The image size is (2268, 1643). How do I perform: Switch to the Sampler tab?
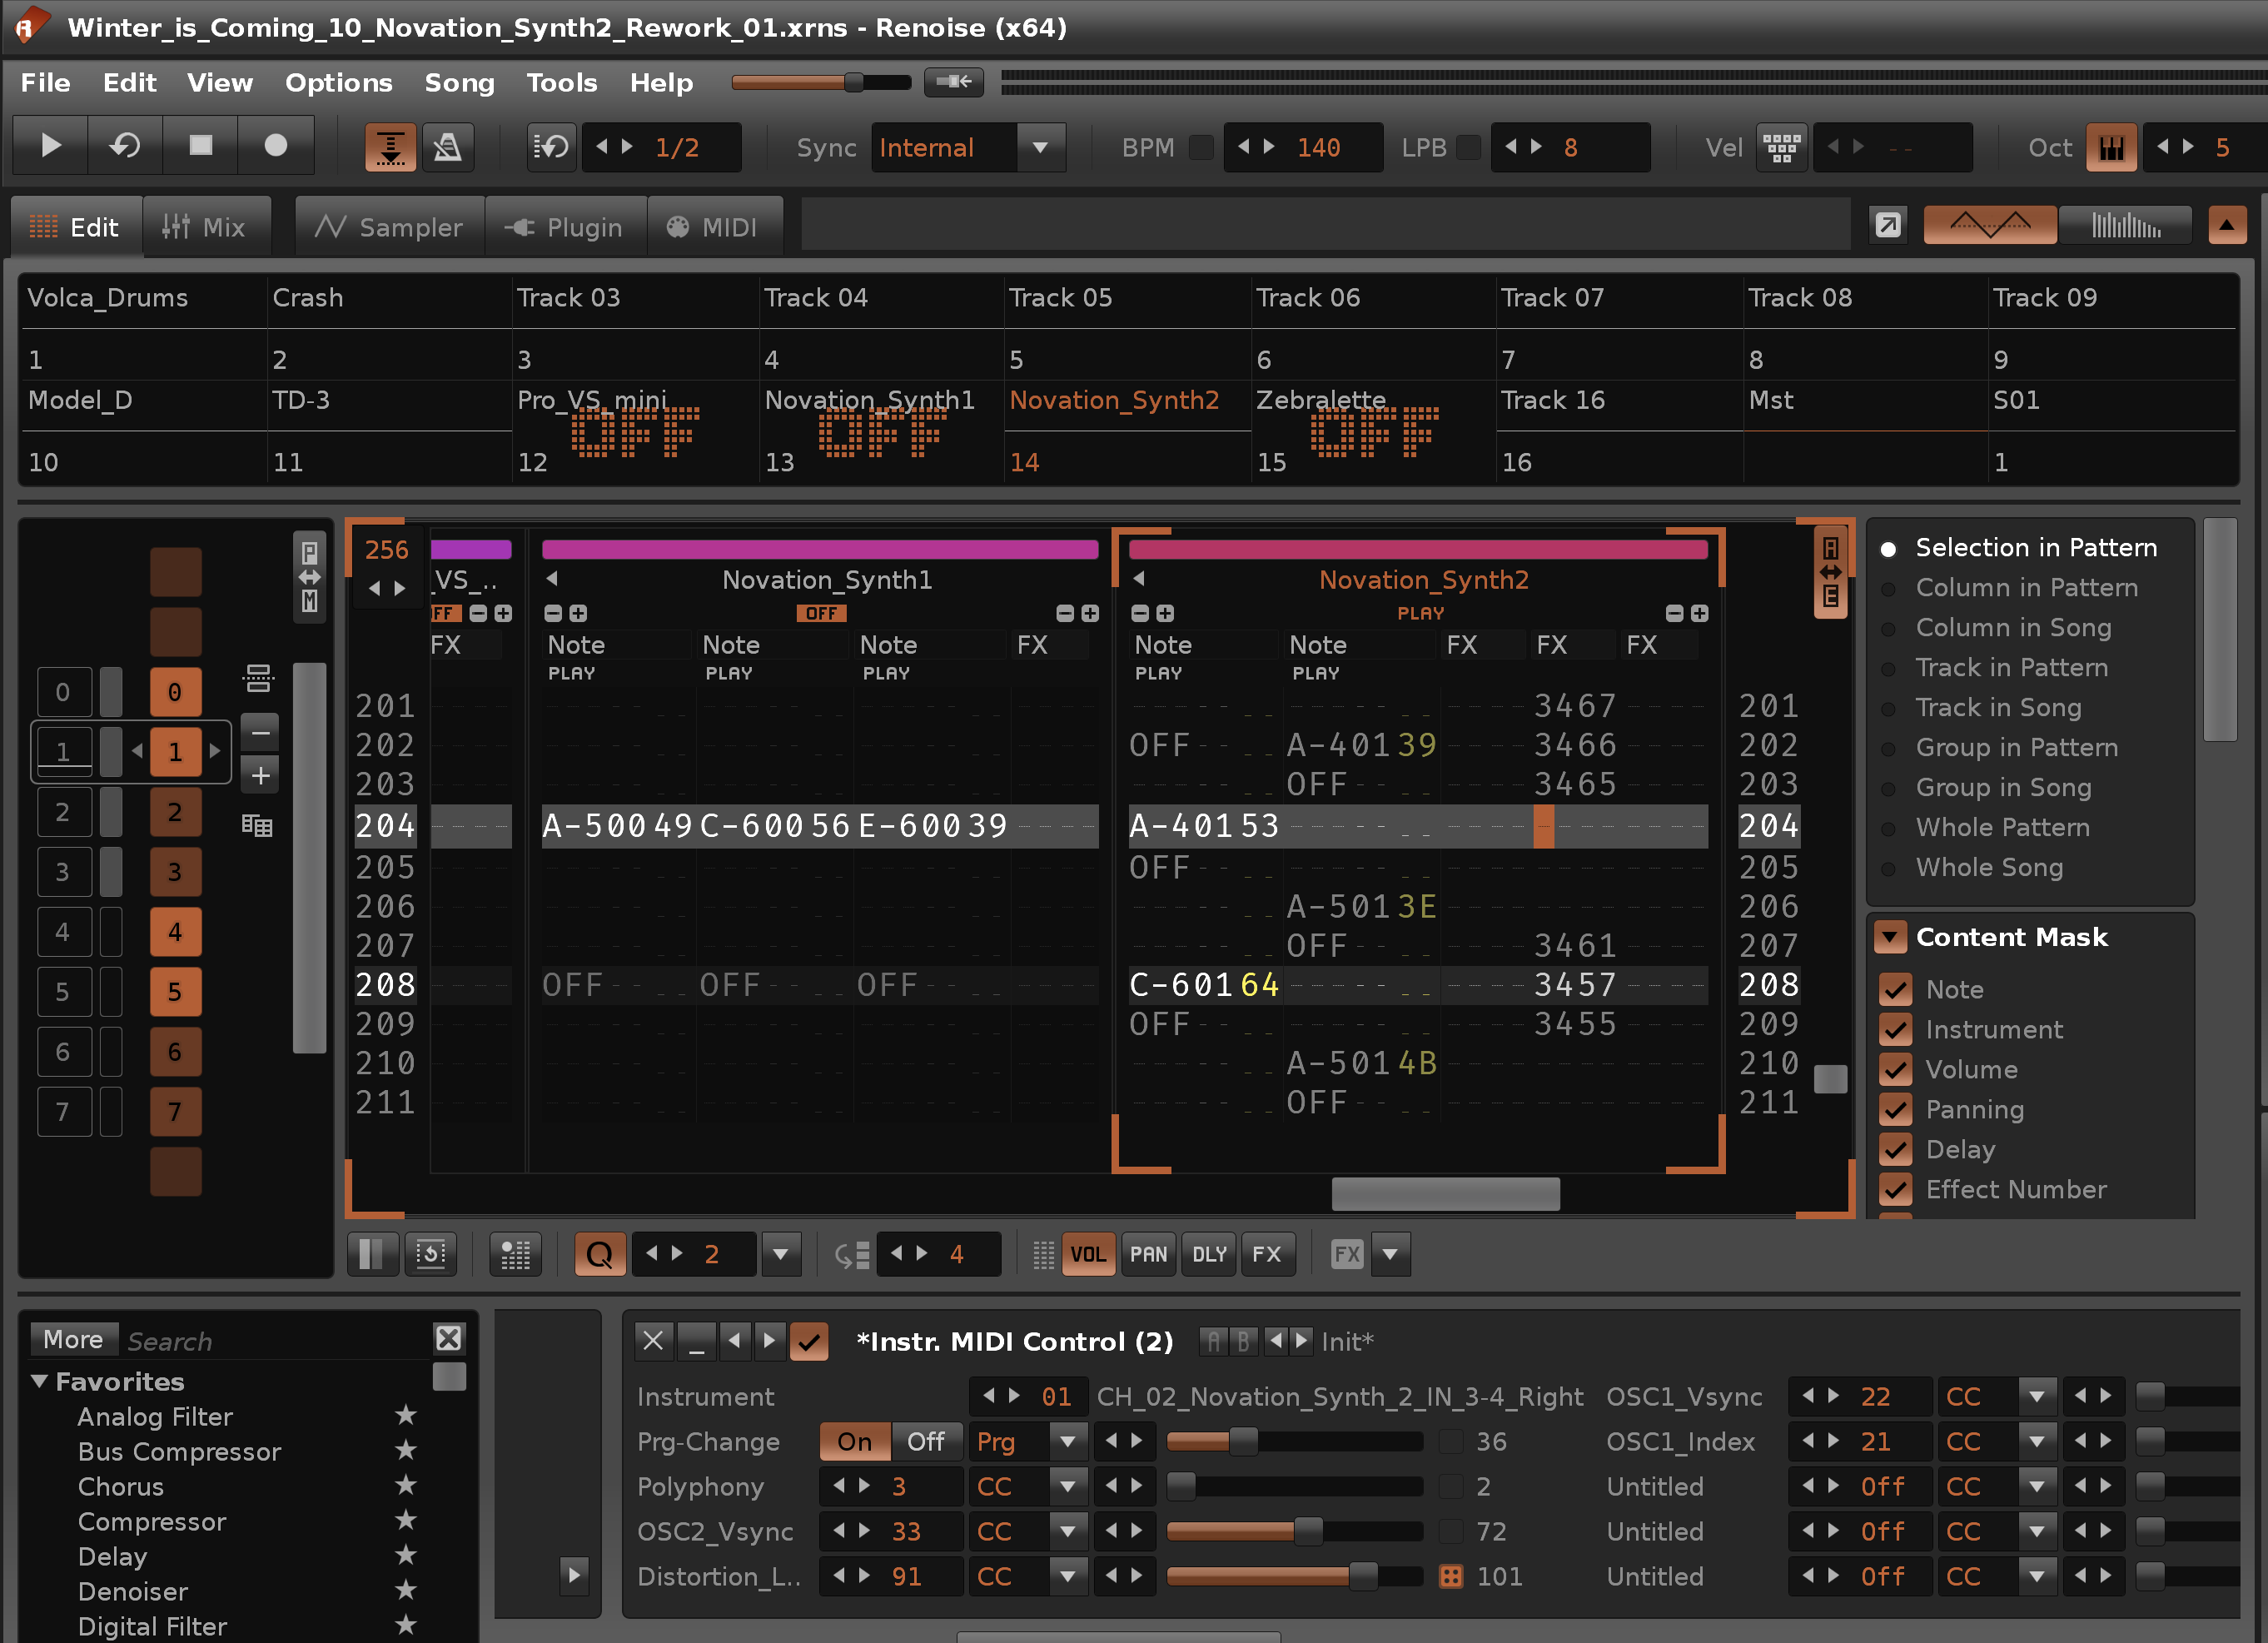click(x=389, y=227)
